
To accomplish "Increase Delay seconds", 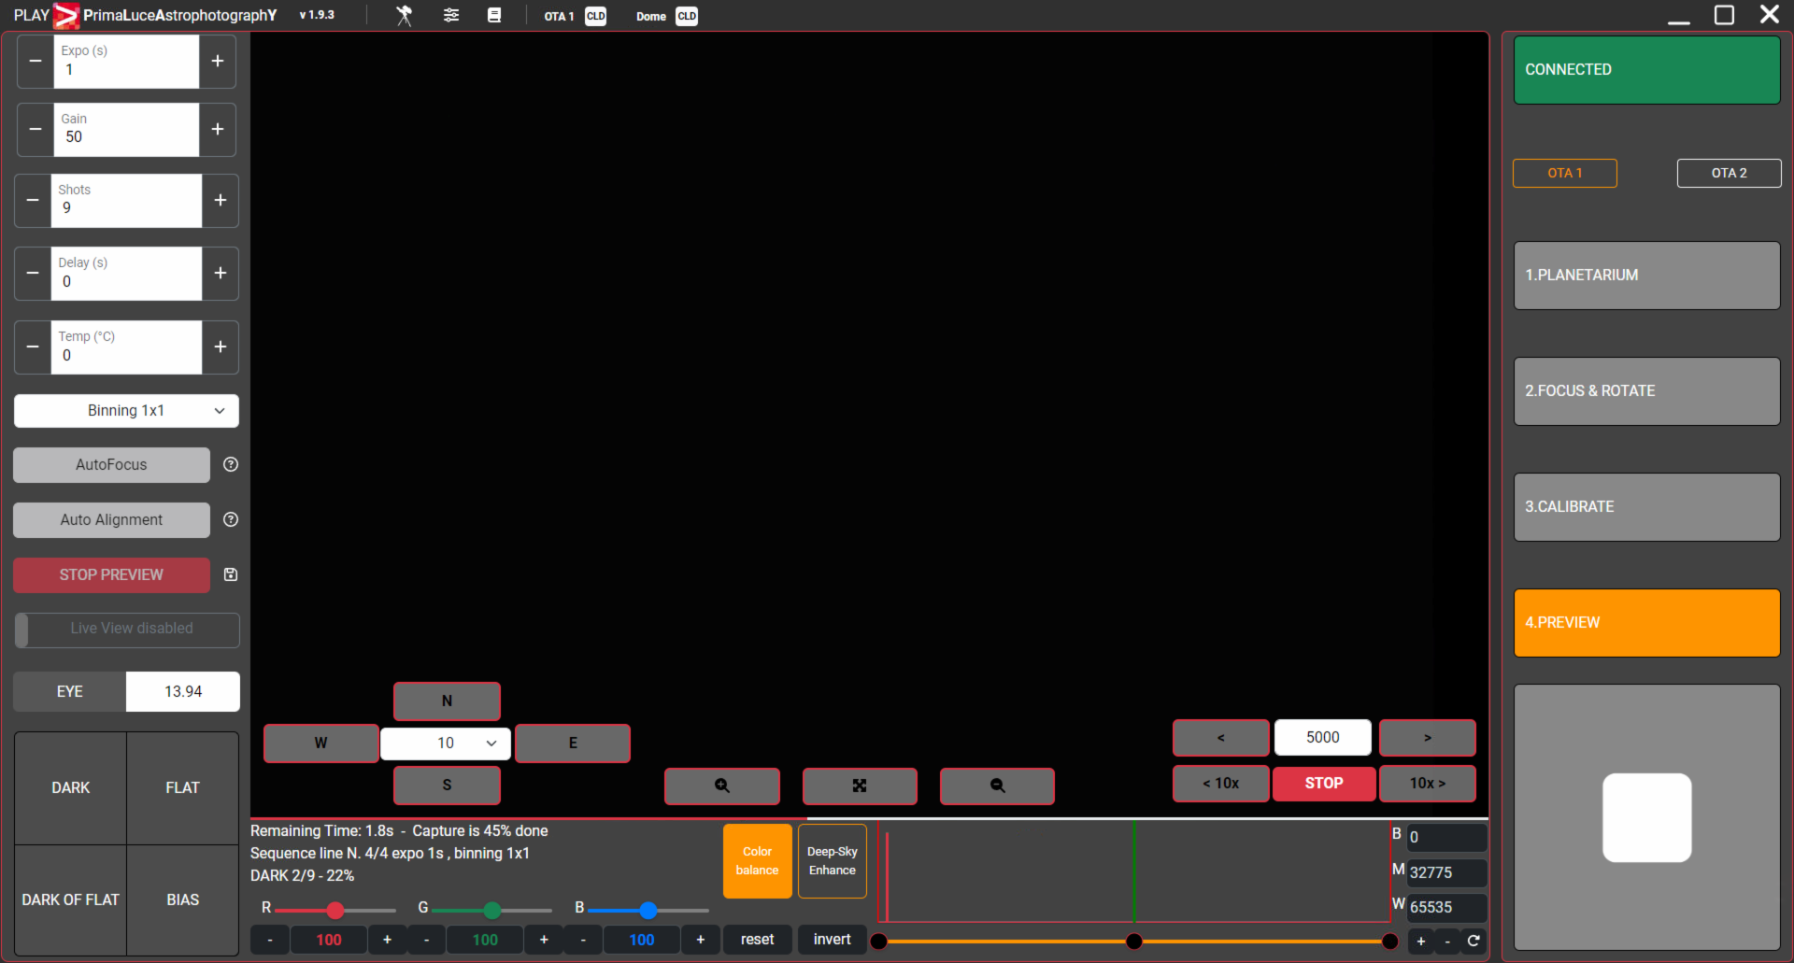I will click(221, 273).
